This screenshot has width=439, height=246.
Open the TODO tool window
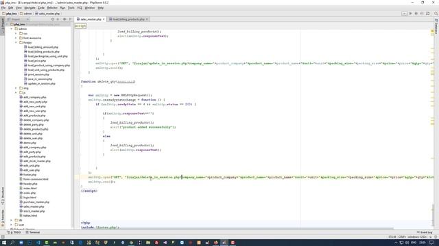tap(14, 232)
